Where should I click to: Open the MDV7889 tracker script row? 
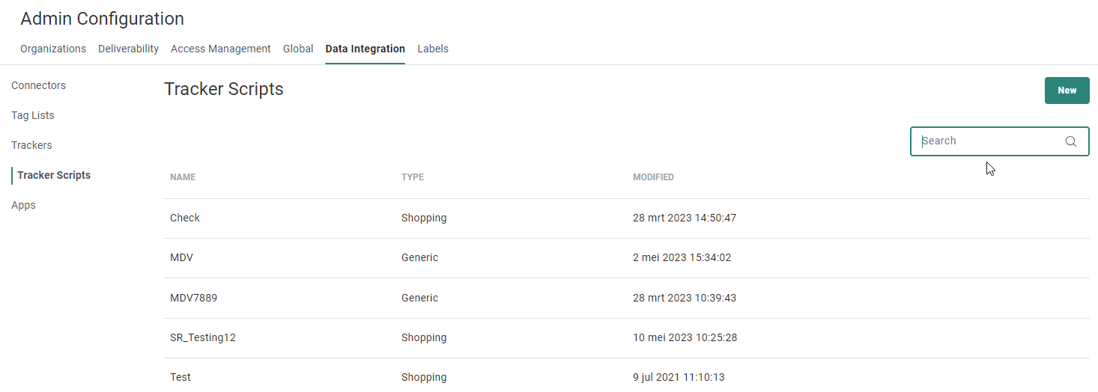point(193,298)
